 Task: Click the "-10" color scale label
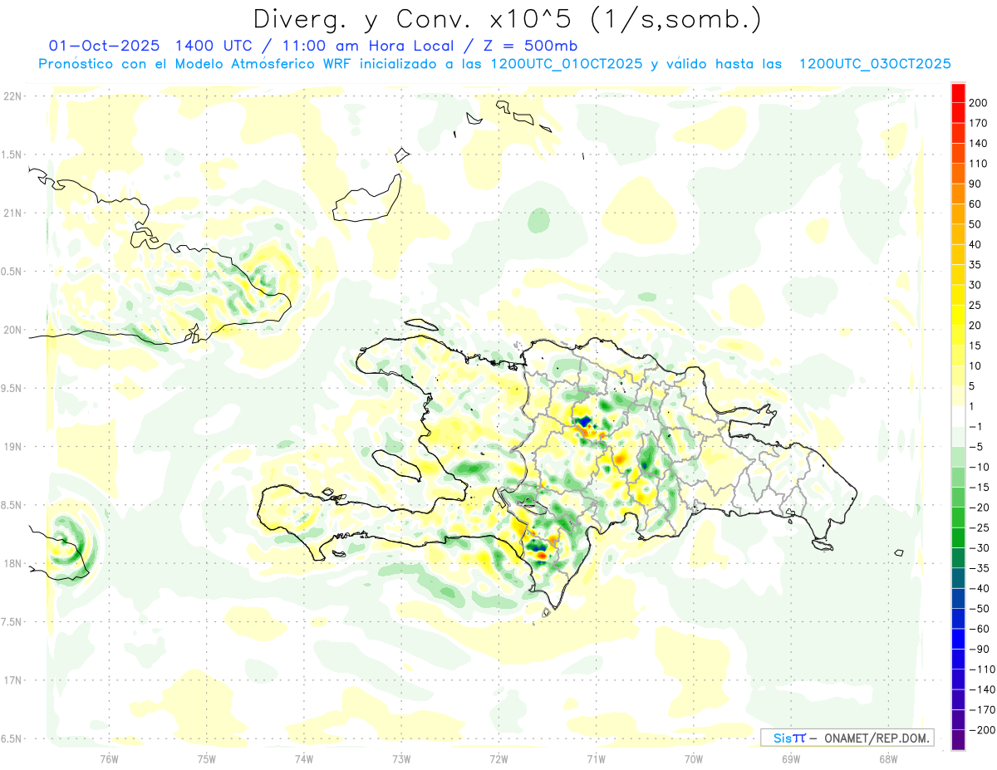tap(979, 467)
